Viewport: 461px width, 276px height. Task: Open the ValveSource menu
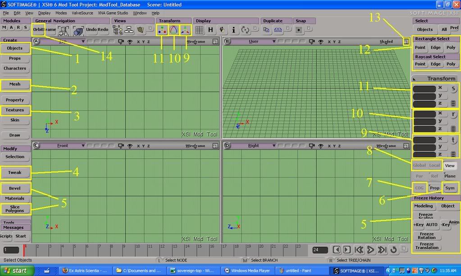82,13
